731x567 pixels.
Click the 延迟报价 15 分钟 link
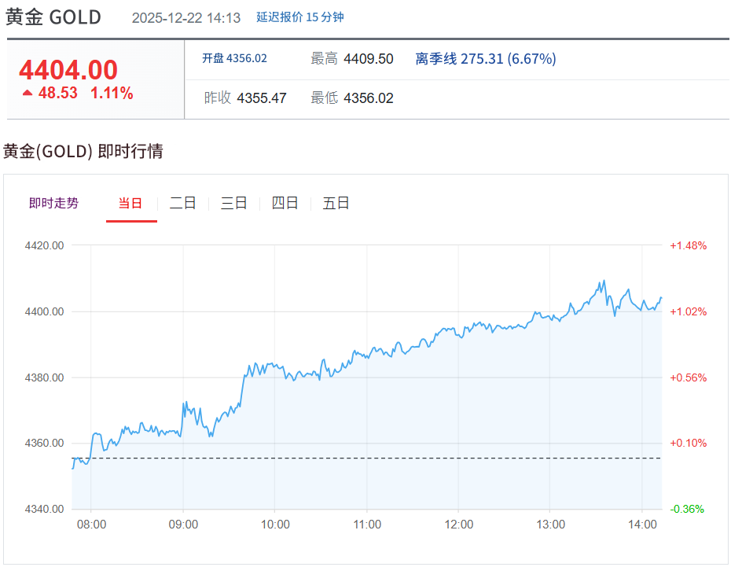coord(299,17)
